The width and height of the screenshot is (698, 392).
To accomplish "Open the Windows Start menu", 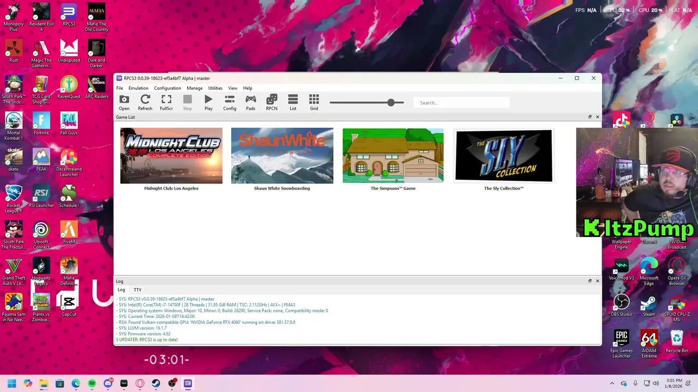I will pos(12,383).
